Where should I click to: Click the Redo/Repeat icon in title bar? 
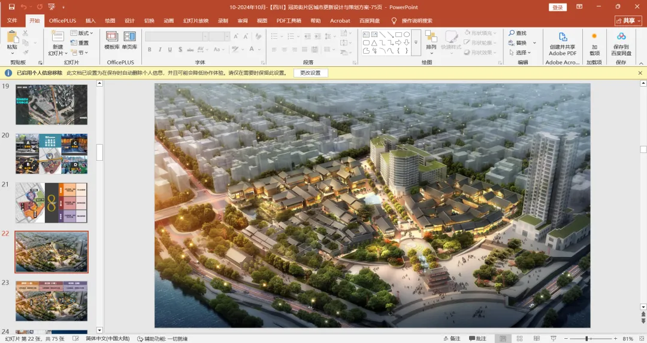click(x=40, y=7)
